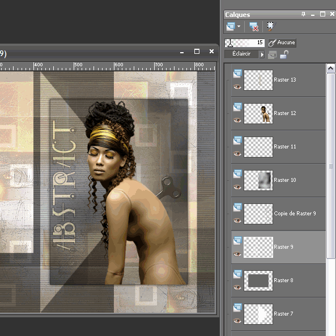Toggle visibility of Raster 10 layer
This screenshot has height=336, width=336.
237,187
